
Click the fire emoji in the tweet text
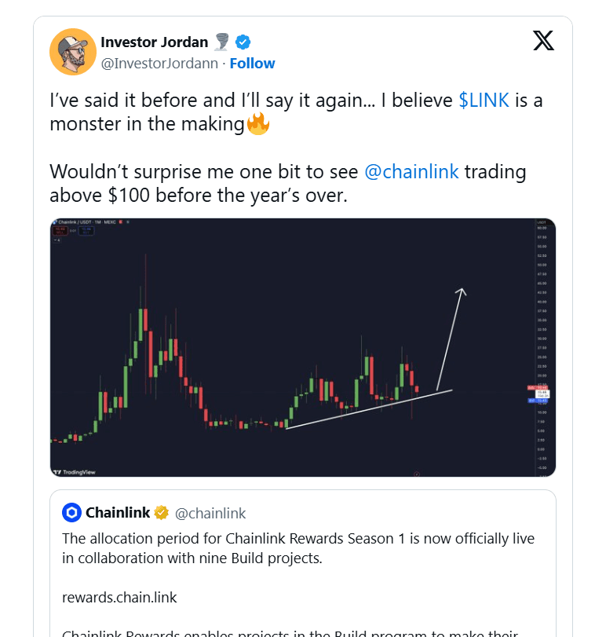(258, 123)
